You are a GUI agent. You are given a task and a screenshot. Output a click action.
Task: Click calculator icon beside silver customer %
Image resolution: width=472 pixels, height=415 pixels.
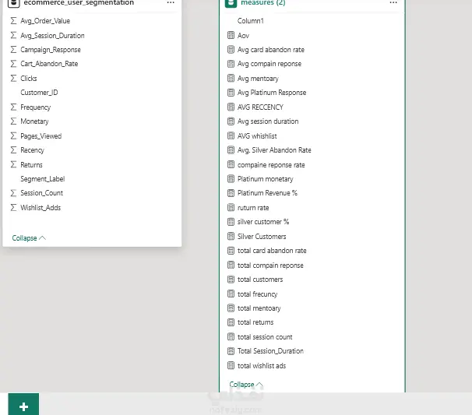231,222
